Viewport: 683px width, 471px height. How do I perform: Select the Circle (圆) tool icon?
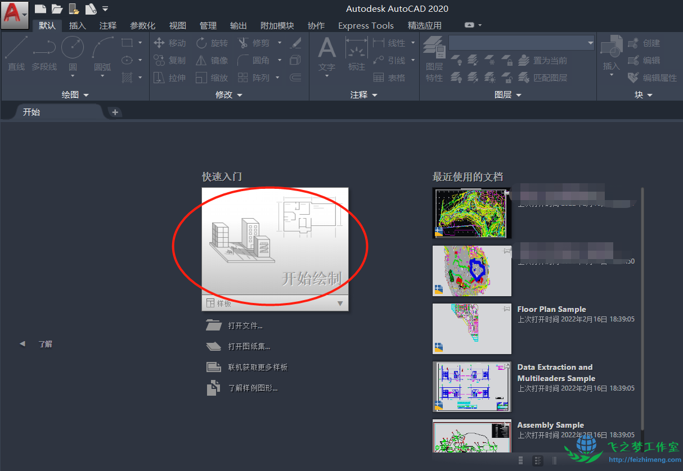(x=73, y=48)
